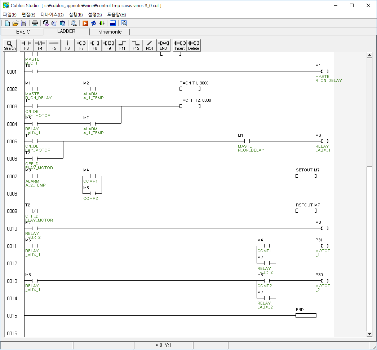Click the New file icon
The width and height of the screenshot is (377, 350).
pyautogui.click(x=7, y=23)
